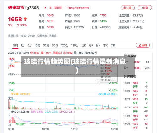
Task: Click the contract code fg2305
Action: coord(32,8)
